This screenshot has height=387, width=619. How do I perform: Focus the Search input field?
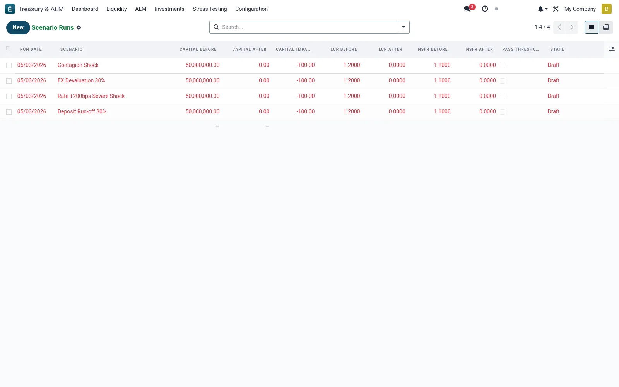[308, 27]
